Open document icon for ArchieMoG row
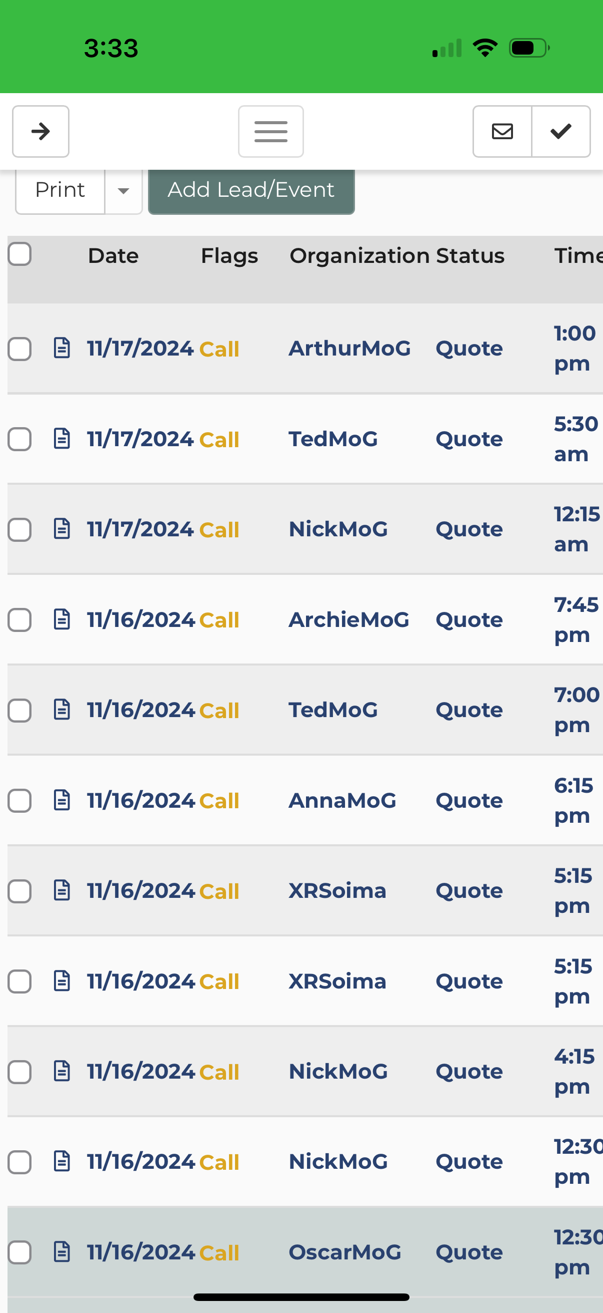Screen dimensions: 603x1313 pos(62,619)
